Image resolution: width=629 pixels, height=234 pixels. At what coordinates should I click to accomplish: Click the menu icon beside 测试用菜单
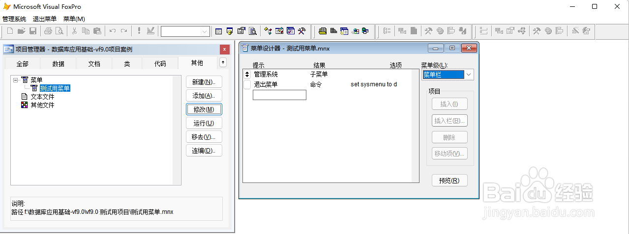pyautogui.click(x=34, y=88)
